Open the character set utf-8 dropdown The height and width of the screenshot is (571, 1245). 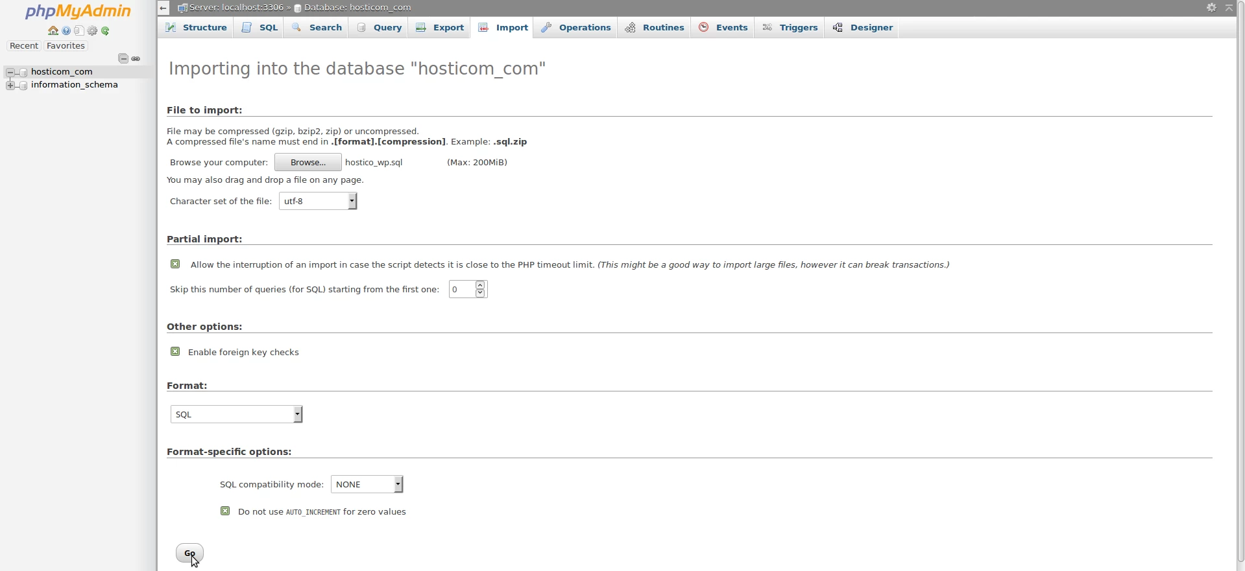tap(318, 201)
